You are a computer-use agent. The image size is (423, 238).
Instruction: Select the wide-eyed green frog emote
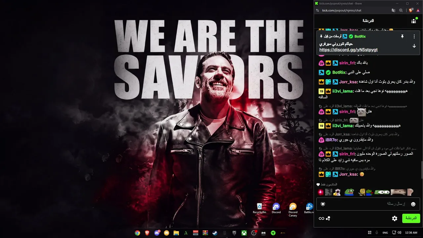pos(382,192)
